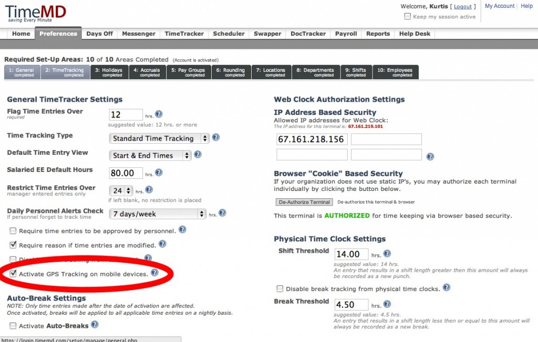
Task: Open help icon beside Daily Personnel Alerts Check
Action: [222, 213]
